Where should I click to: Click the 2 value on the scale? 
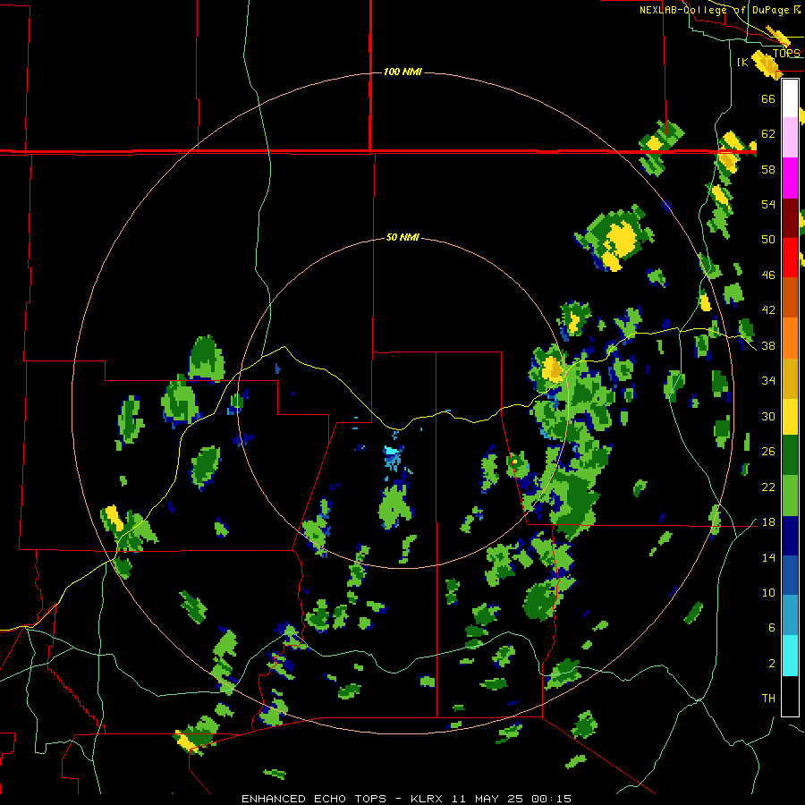pos(772,664)
